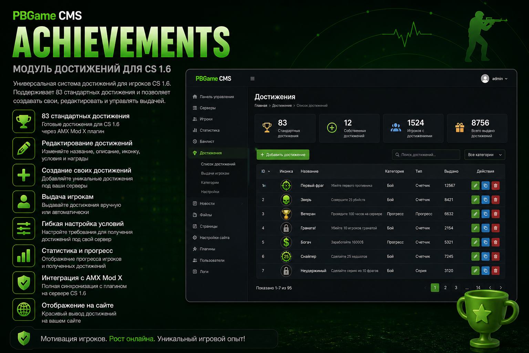The height and width of the screenshot is (353, 529).
Task: Open the admin user avatar
Action: (x=485, y=79)
